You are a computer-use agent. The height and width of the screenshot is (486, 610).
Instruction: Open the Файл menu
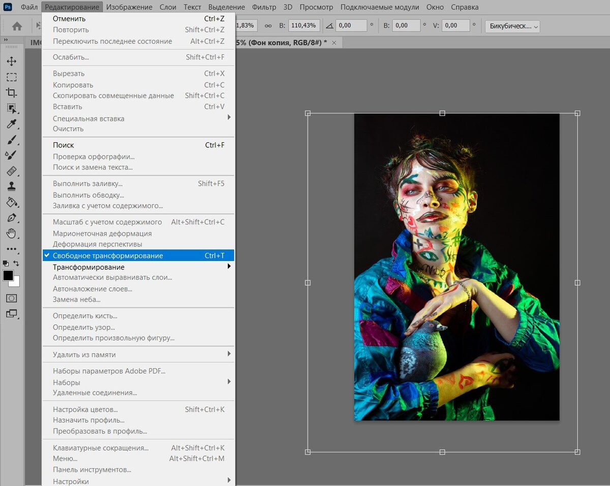(29, 7)
